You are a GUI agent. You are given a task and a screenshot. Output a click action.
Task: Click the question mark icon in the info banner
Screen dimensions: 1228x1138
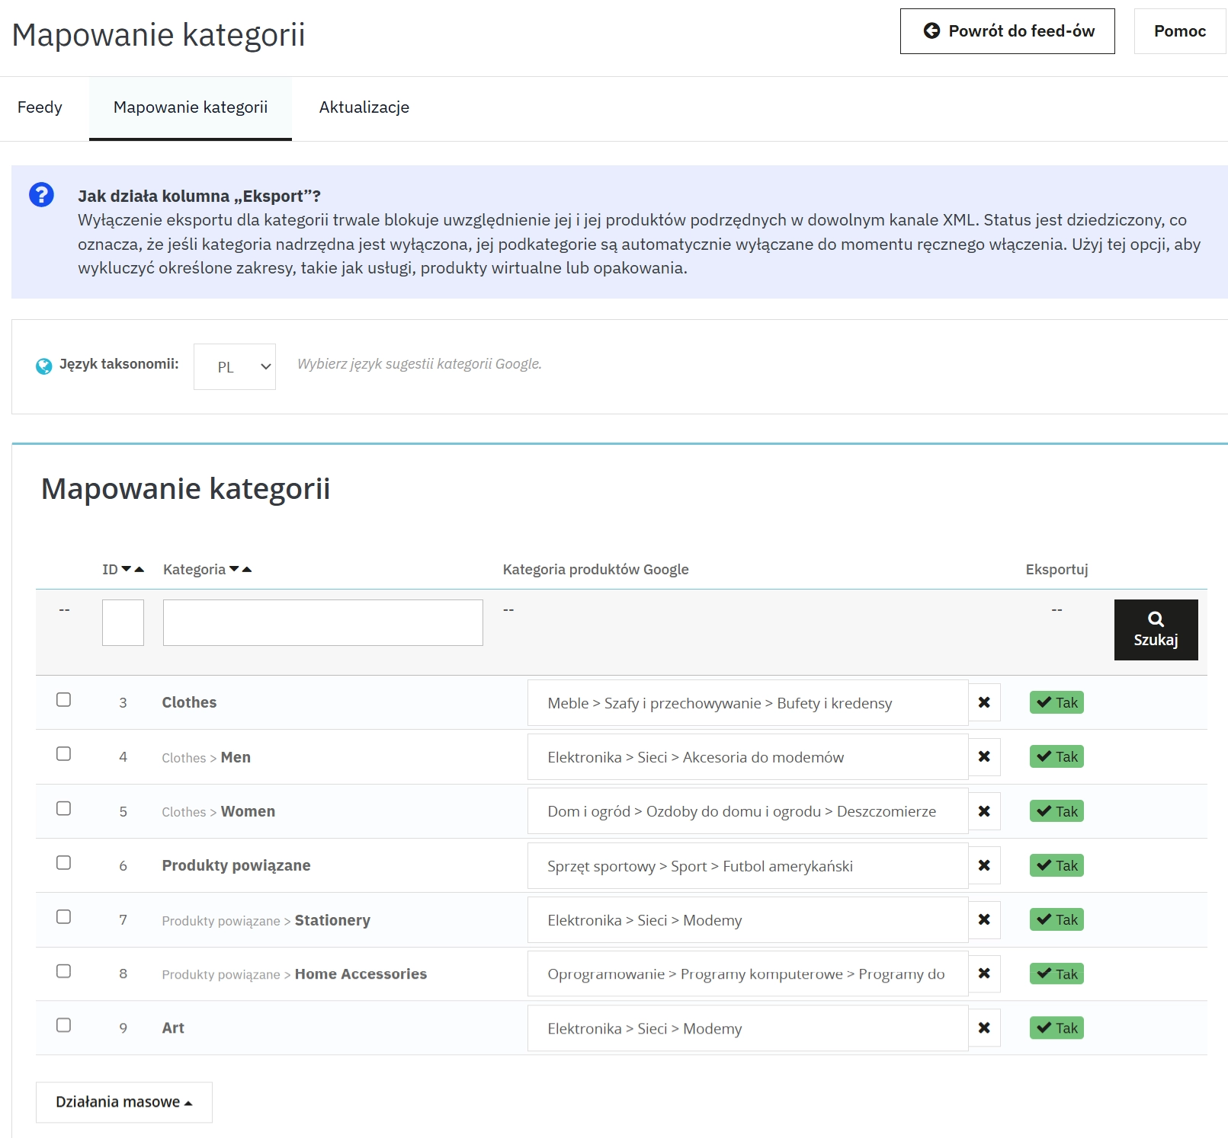[x=42, y=196]
